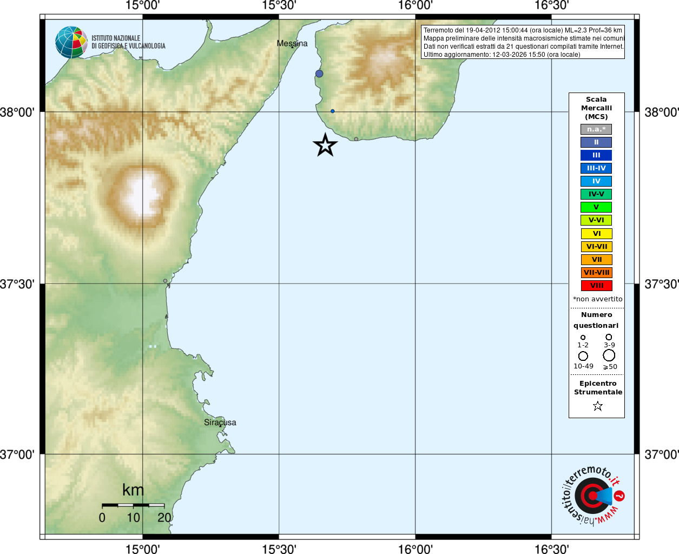Click the earthquake info text box

tap(523, 42)
